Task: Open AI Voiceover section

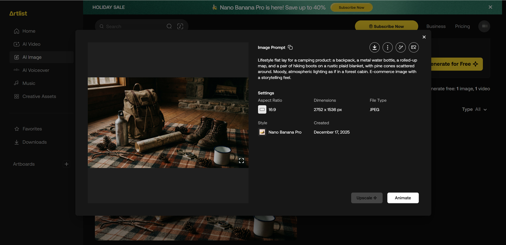Action: 36,70
